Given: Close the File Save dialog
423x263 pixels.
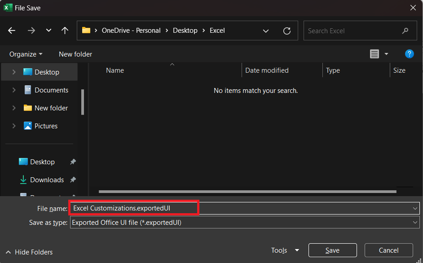Looking at the screenshot, I should (x=413, y=8).
